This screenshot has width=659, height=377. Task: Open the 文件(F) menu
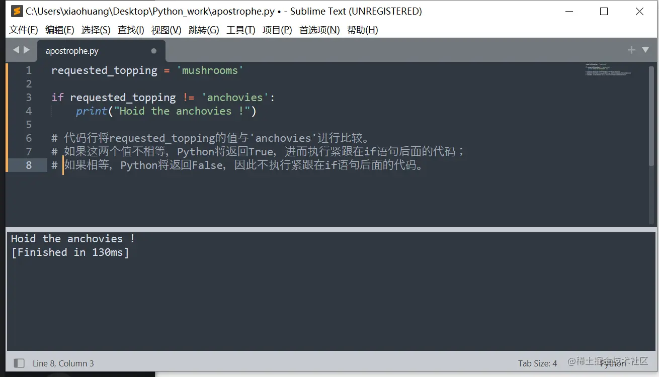coord(24,30)
